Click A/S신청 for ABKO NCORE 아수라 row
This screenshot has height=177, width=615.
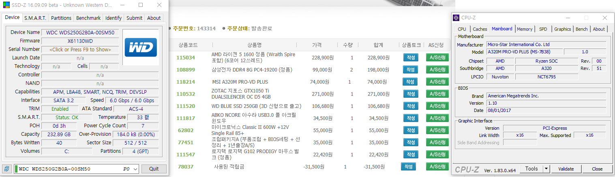click(x=437, y=118)
